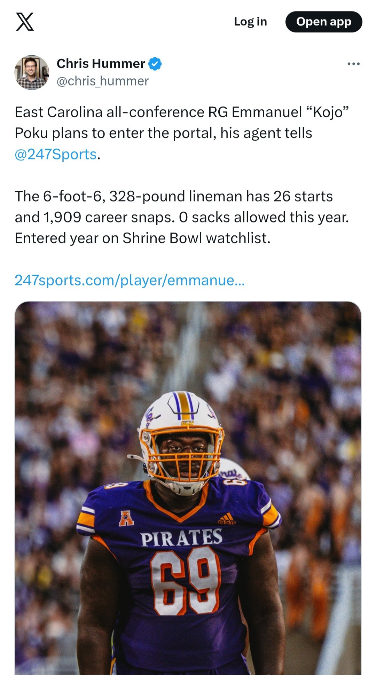Click the Chris Hummer display name
The width and height of the screenshot is (376, 675).
click(101, 64)
